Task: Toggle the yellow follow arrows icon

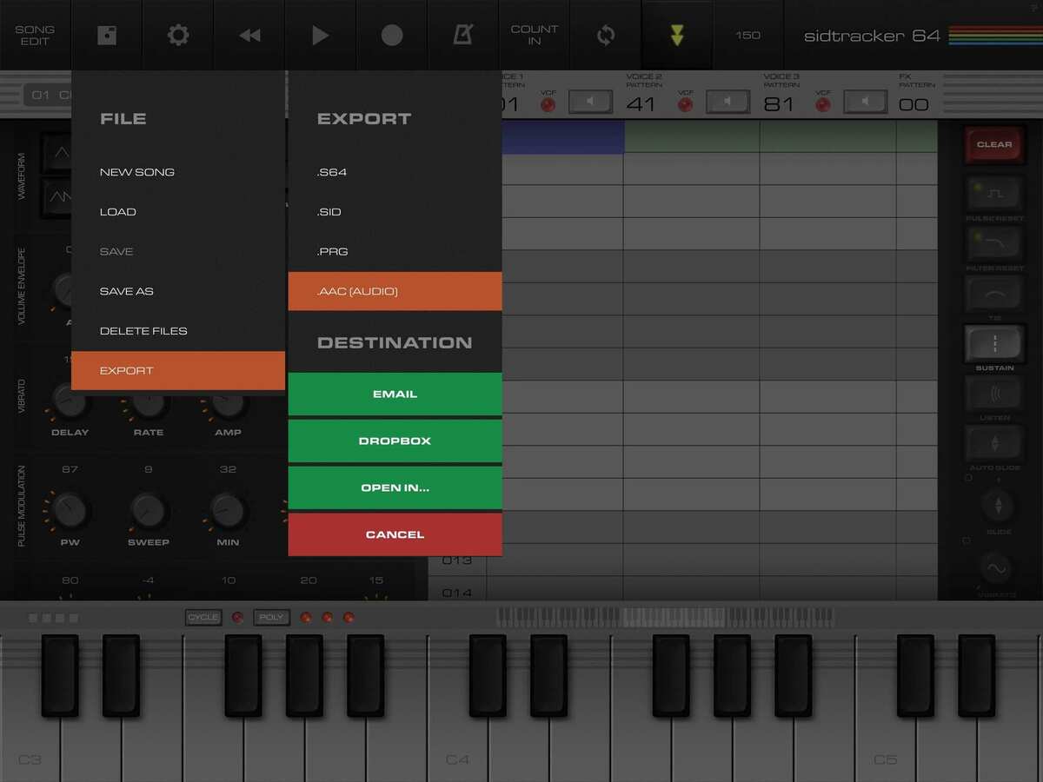Action: click(677, 35)
